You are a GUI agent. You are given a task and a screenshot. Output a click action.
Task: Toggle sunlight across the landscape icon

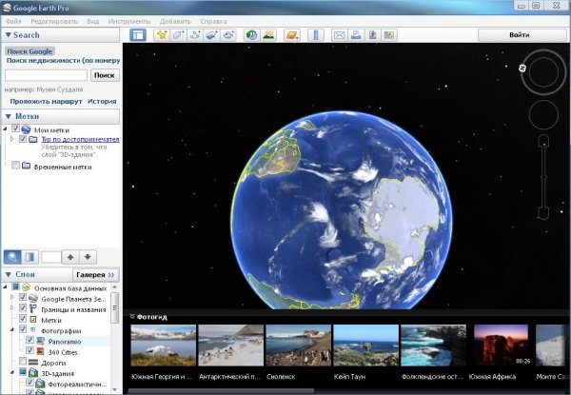268,35
